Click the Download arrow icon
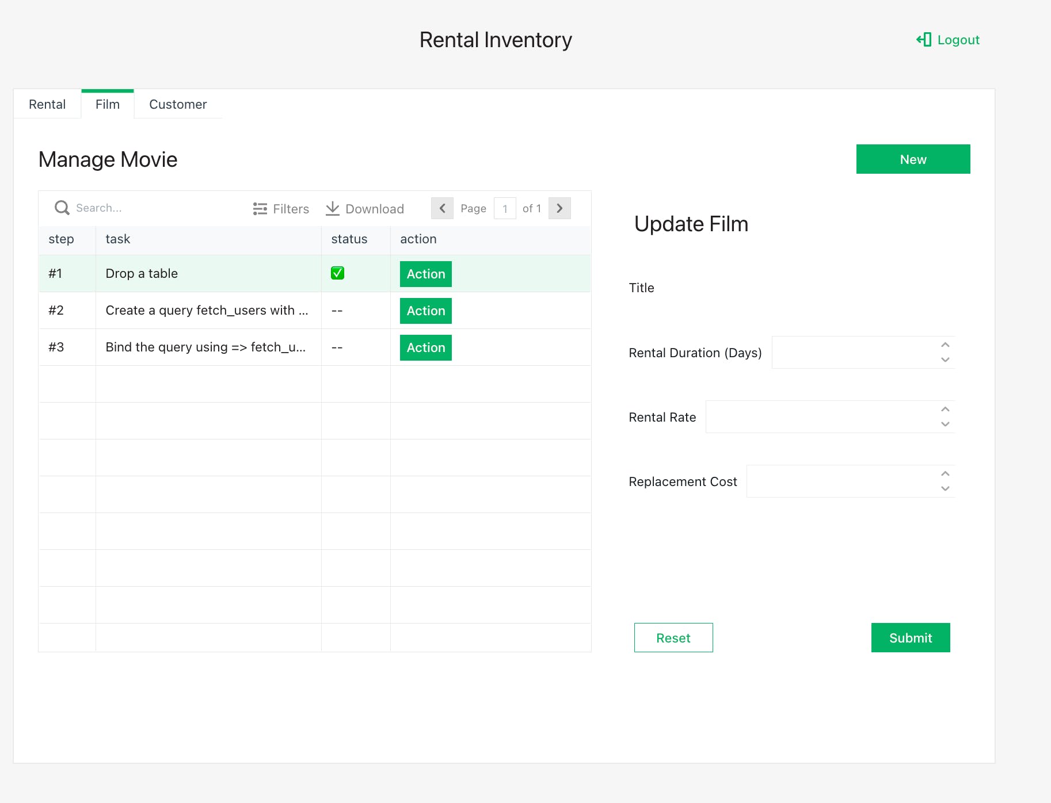1051x803 pixels. (x=332, y=208)
